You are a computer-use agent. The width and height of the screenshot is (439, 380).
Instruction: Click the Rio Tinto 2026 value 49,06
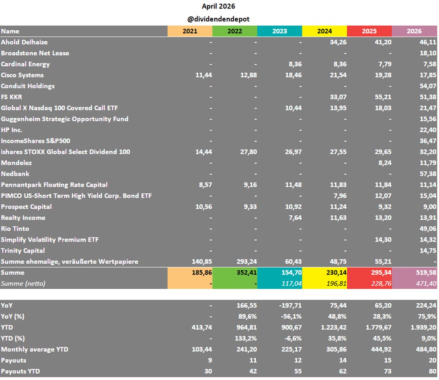[x=428, y=228]
